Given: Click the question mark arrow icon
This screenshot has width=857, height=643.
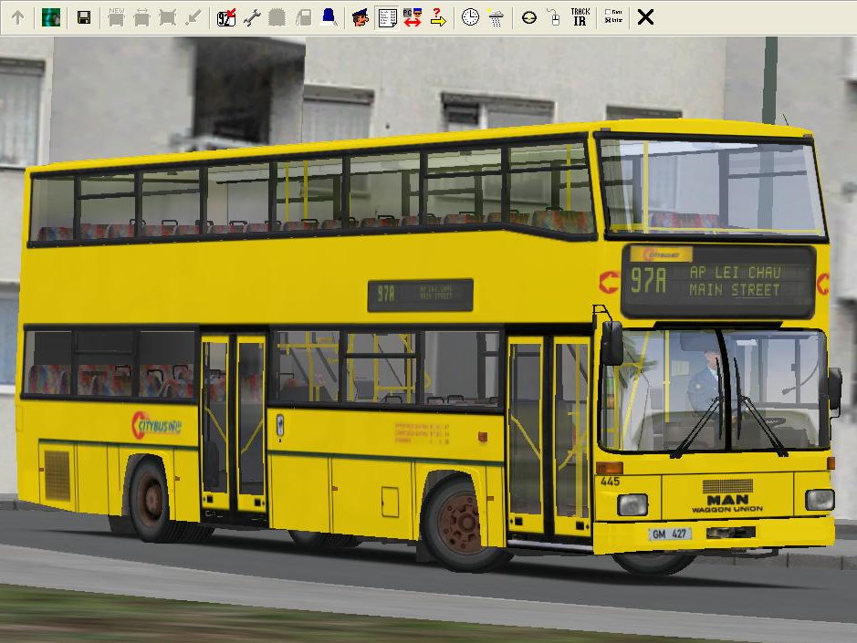Looking at the screenshot, I should click(x=438, y=17).
